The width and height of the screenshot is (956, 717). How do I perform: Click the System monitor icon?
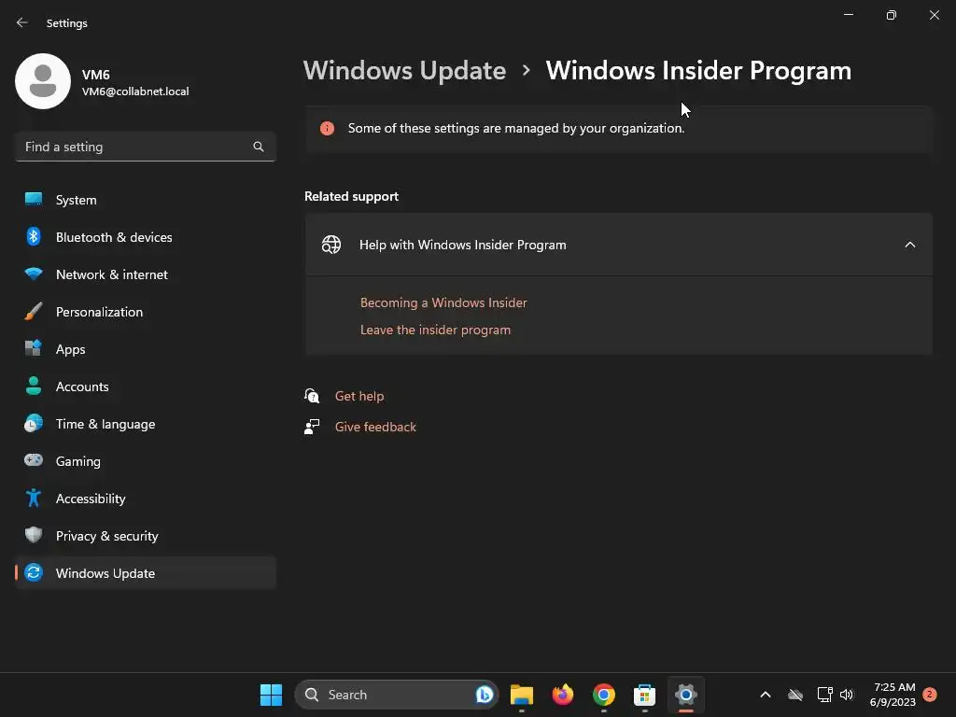(34, 200)
